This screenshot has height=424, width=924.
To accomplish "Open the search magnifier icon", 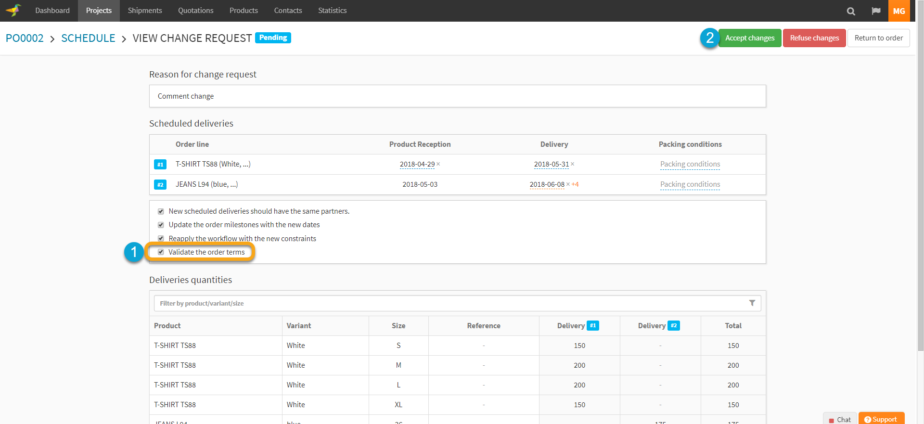I will pyautogui.click(x=851, y=11).
